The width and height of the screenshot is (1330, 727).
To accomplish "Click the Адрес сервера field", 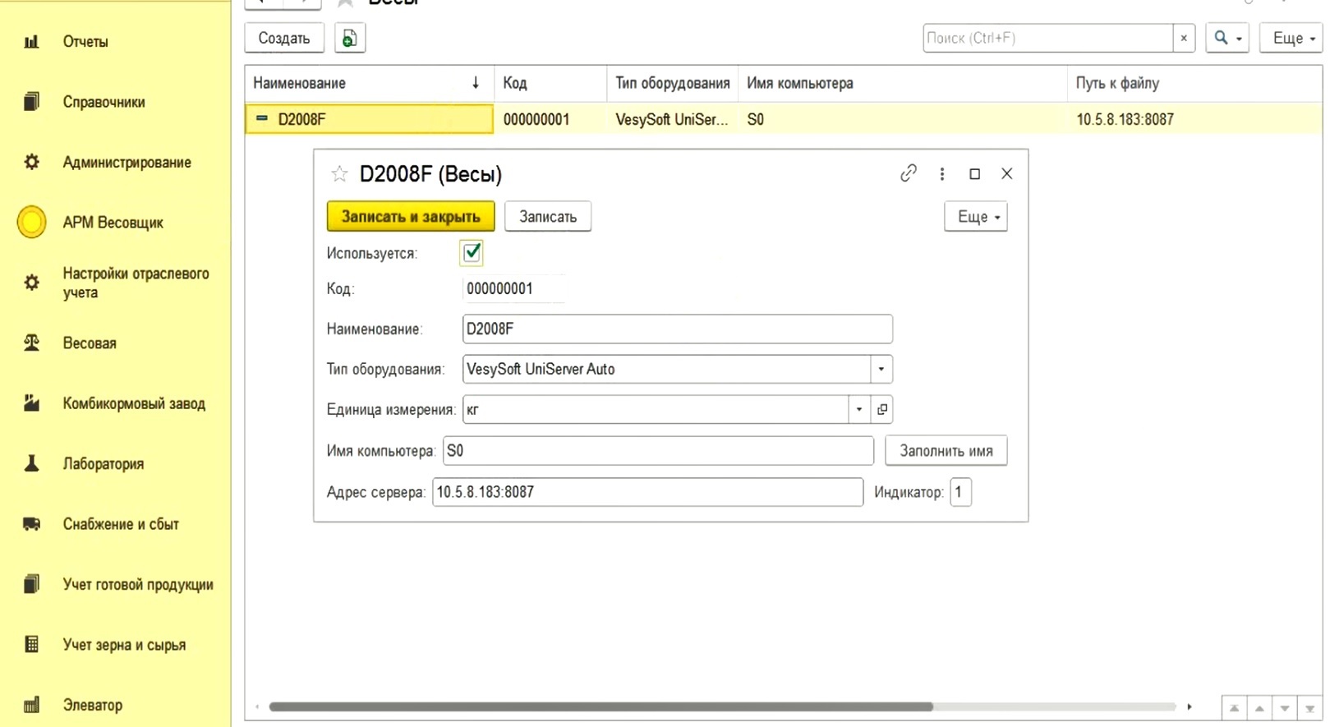I will pos(648,492).
